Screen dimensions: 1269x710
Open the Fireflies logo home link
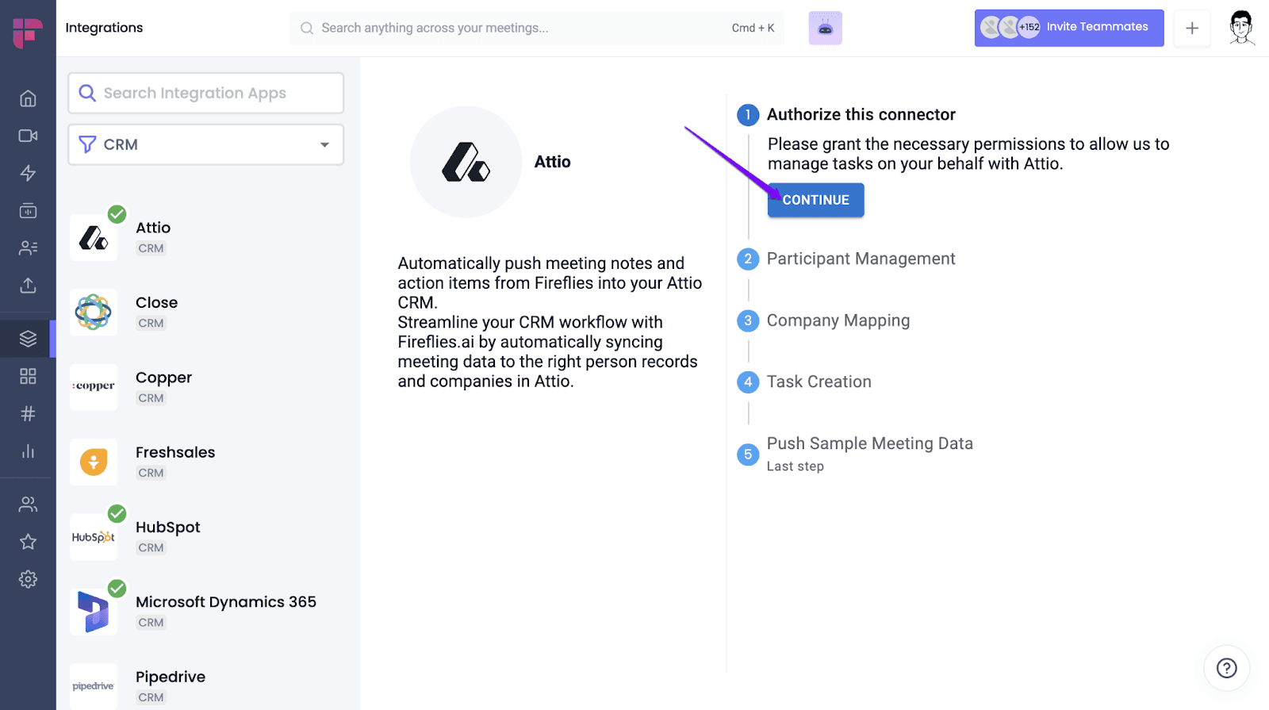click(x=28, y=33)
